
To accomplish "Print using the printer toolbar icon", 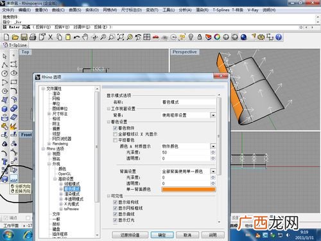I will [33, 37].
